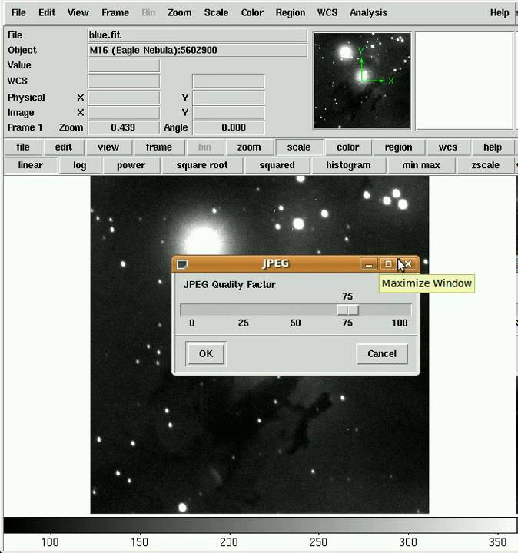Click the Image Y field
Viewport: 518px width, 553px height.
click(x=229, y=113)
